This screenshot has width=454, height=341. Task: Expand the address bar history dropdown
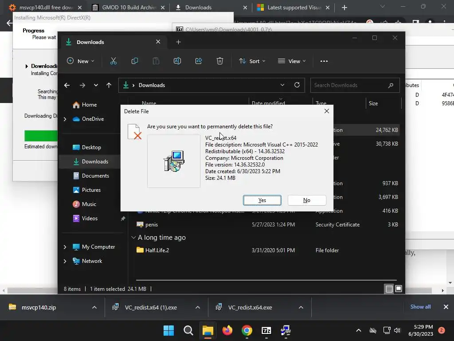[x=282, y=85]
